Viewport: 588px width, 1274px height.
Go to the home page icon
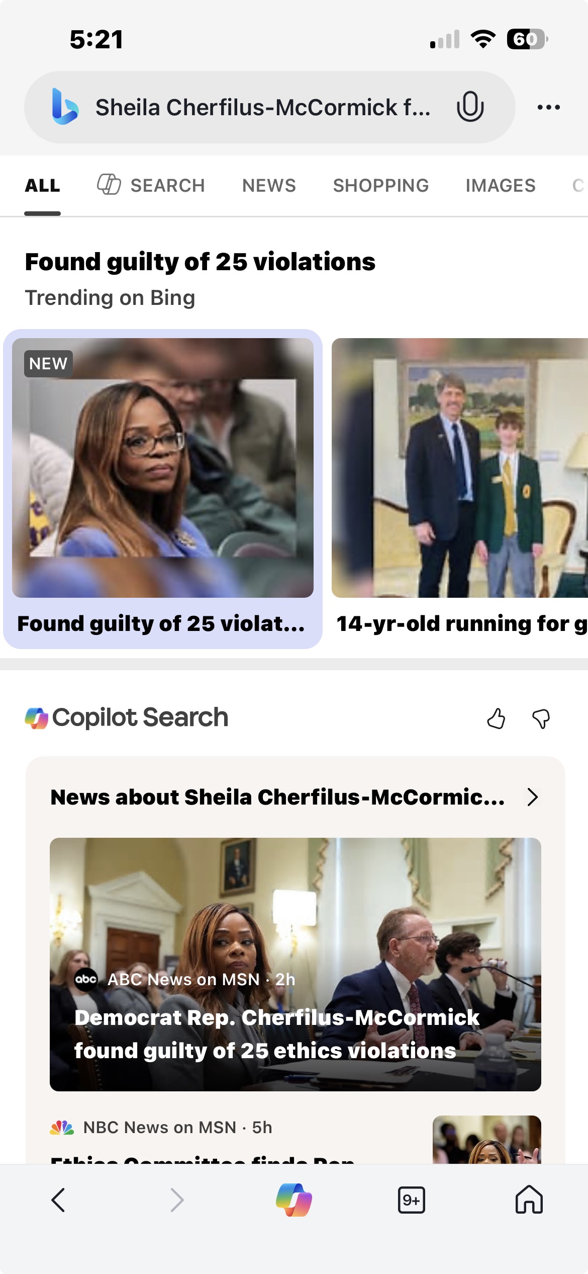[x=529, y=1200]
